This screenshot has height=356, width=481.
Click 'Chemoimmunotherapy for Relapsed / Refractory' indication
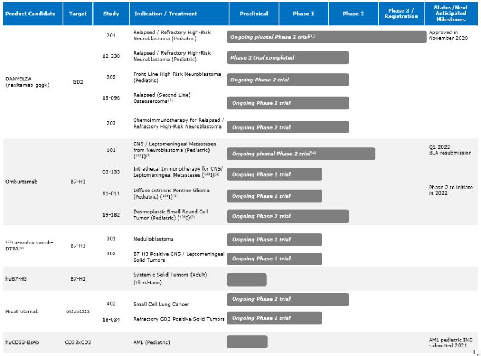click(178, 123)
